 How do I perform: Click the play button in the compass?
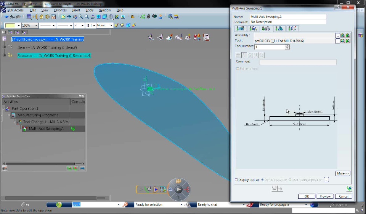178,189
